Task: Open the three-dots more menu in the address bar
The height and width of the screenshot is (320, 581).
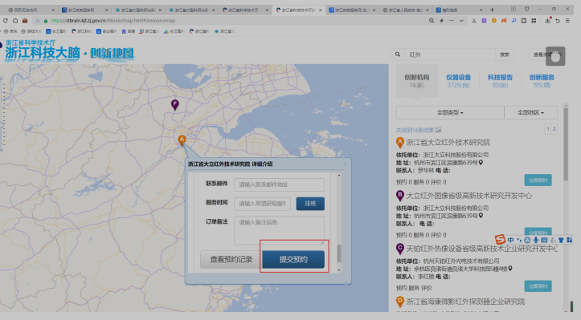Action: pos(452,21)
